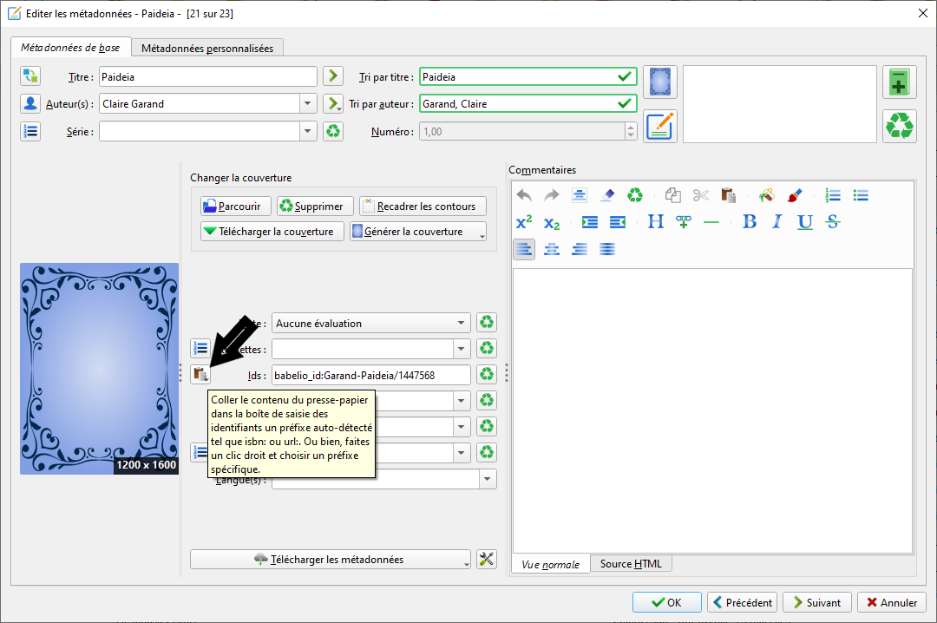The width and height of the screenshot is (937, 623).
Task: Select the Vue normale tab
Action: pyautogui.click(x=550, y=564)
